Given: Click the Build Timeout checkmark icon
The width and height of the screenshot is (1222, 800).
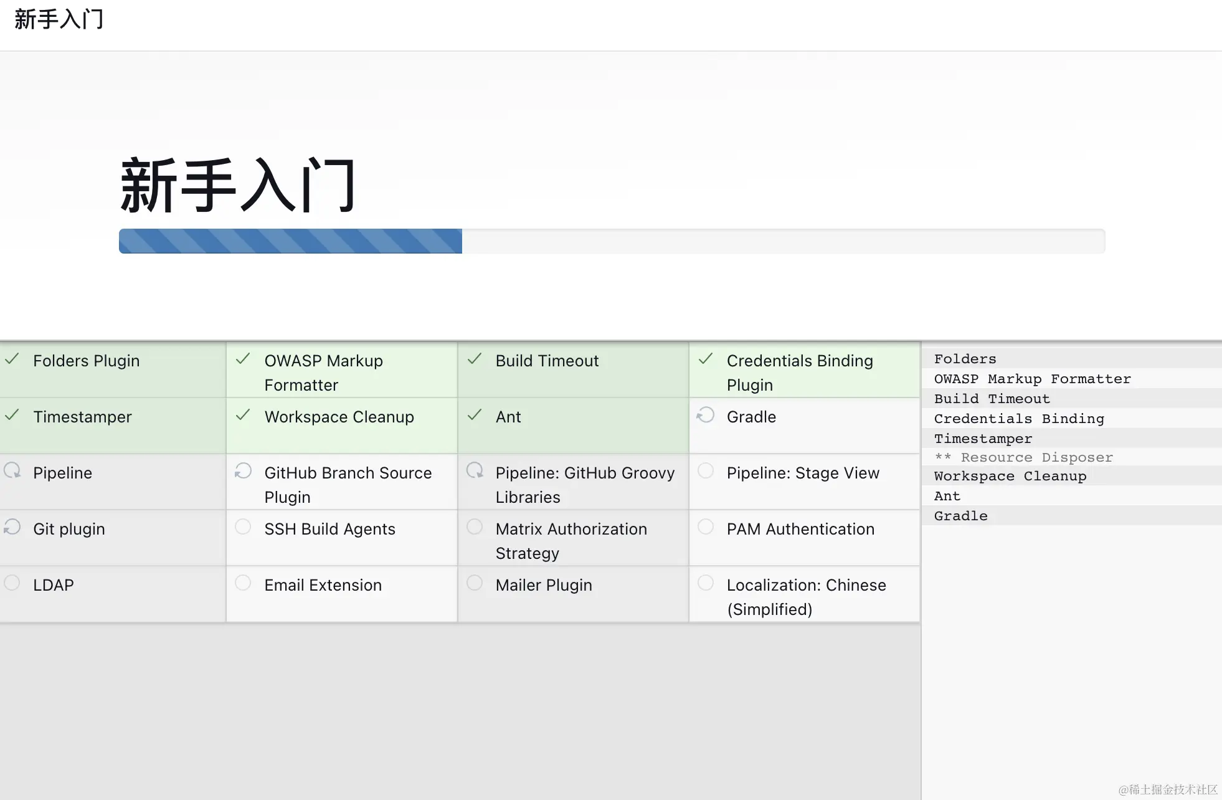Looking at the screenshot, I should tap(475, 360).
